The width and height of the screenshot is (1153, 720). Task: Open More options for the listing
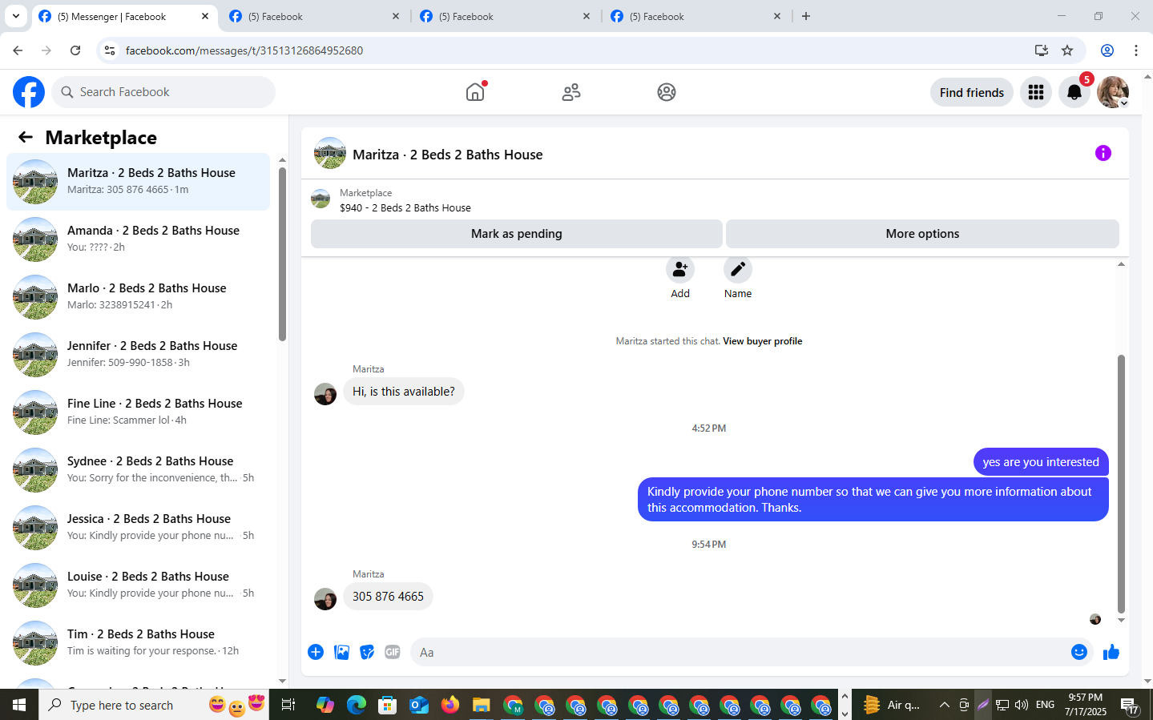point(922,234)
